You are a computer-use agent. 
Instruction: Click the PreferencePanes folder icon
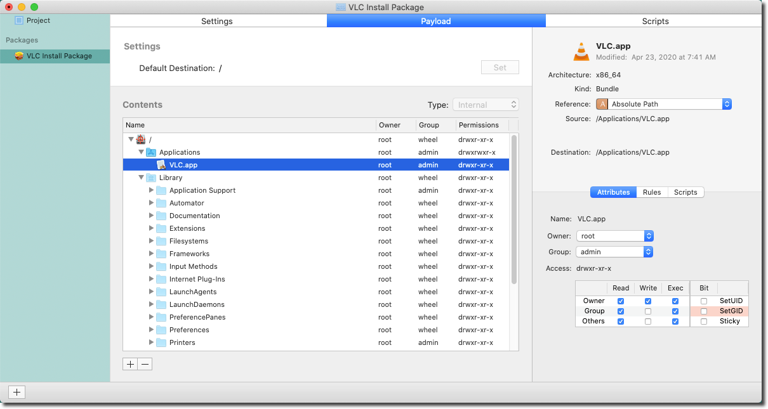161,317
